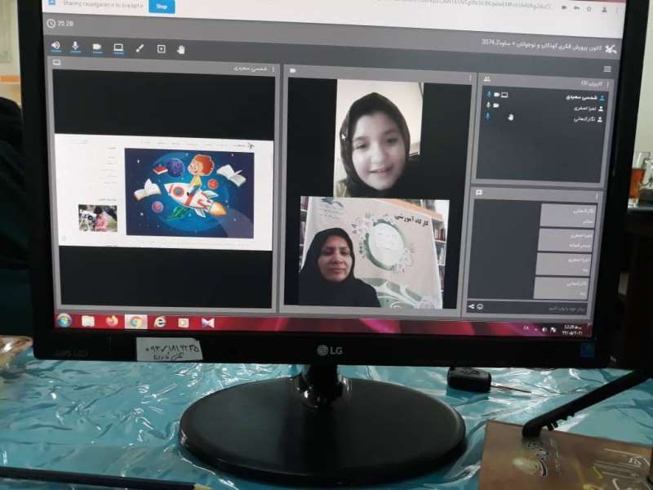This screenshot has height=490, width=653.
Task: Open the share pod options menu
Action: click(274, 69)
